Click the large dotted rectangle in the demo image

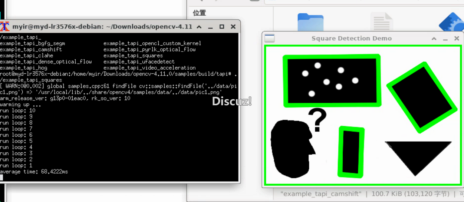[332, 80]
